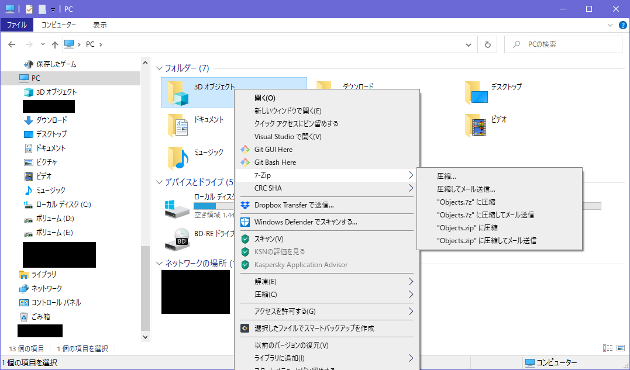The image size is (630, 370).
Task: Click the Git GUI Here icon
Action: click(x=245, y=150)
